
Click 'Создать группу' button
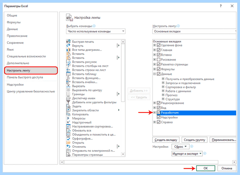194,140
